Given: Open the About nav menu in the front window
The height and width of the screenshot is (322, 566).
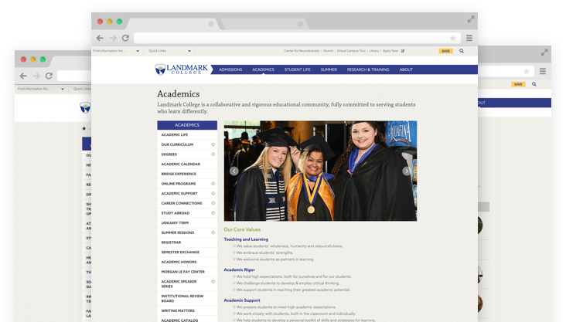Looking at the screenshot, I should click(x=406, y=69).
